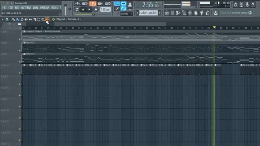Click the scissors icon in top right

(241, 4)
